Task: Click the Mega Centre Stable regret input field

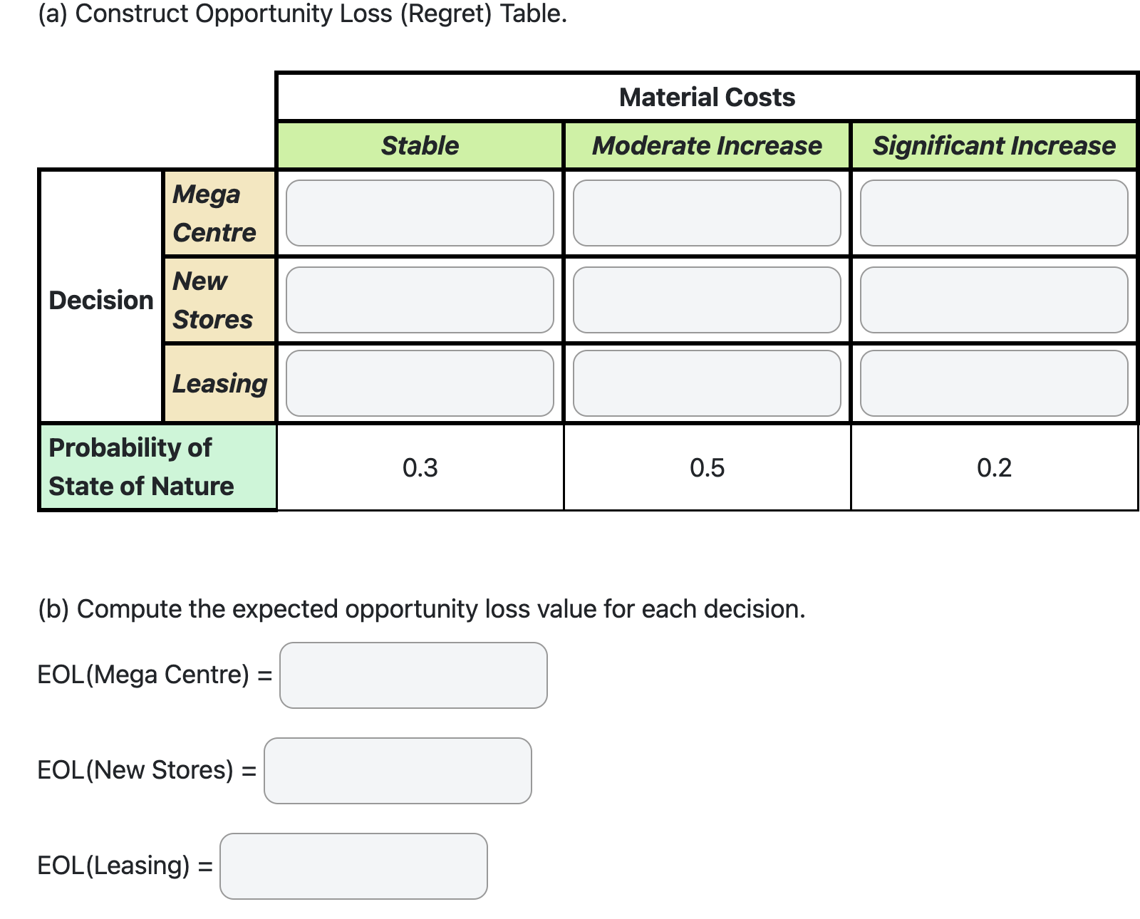Action: pos(420,213)
